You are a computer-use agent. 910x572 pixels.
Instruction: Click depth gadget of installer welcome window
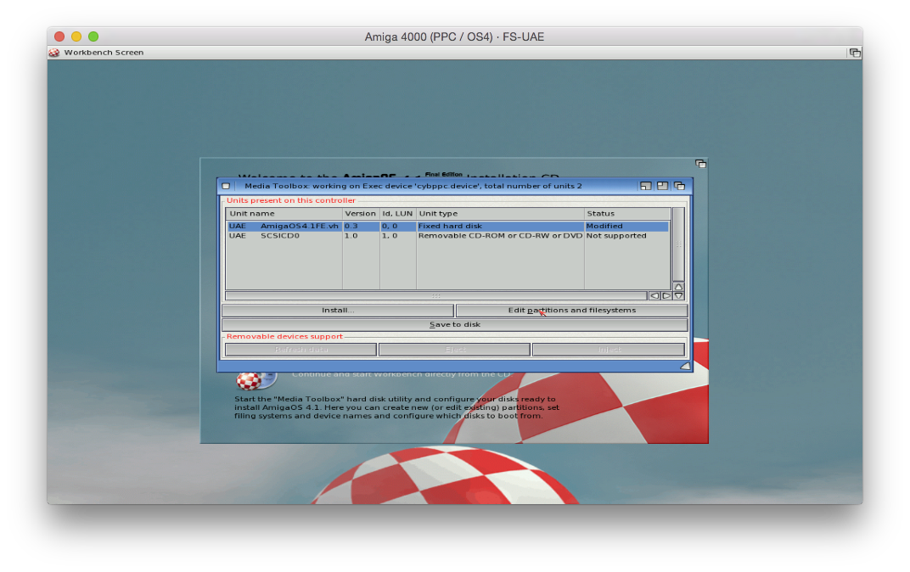(700, 164)
